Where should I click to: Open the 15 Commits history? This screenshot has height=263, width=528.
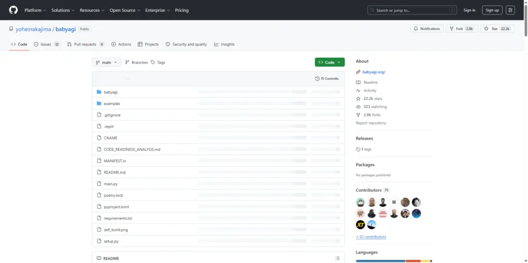point(327,79)
